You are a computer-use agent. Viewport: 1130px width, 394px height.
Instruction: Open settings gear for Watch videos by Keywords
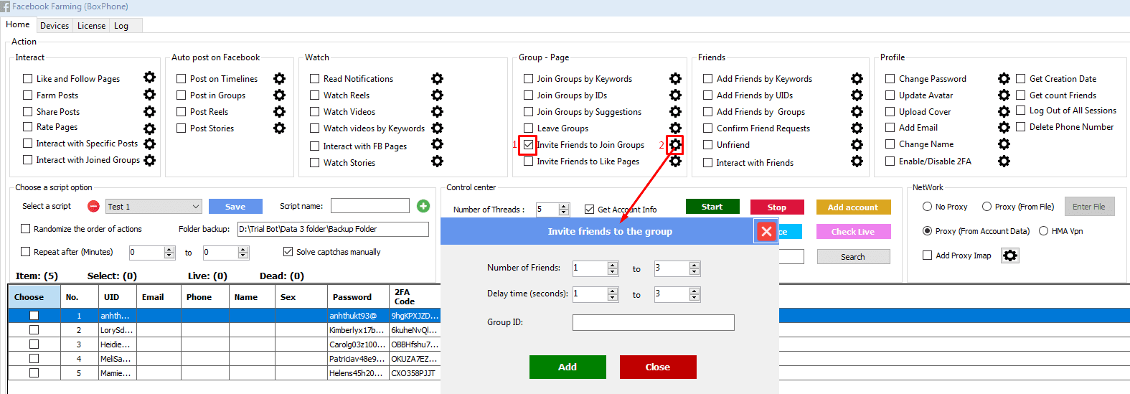(437, 128)
